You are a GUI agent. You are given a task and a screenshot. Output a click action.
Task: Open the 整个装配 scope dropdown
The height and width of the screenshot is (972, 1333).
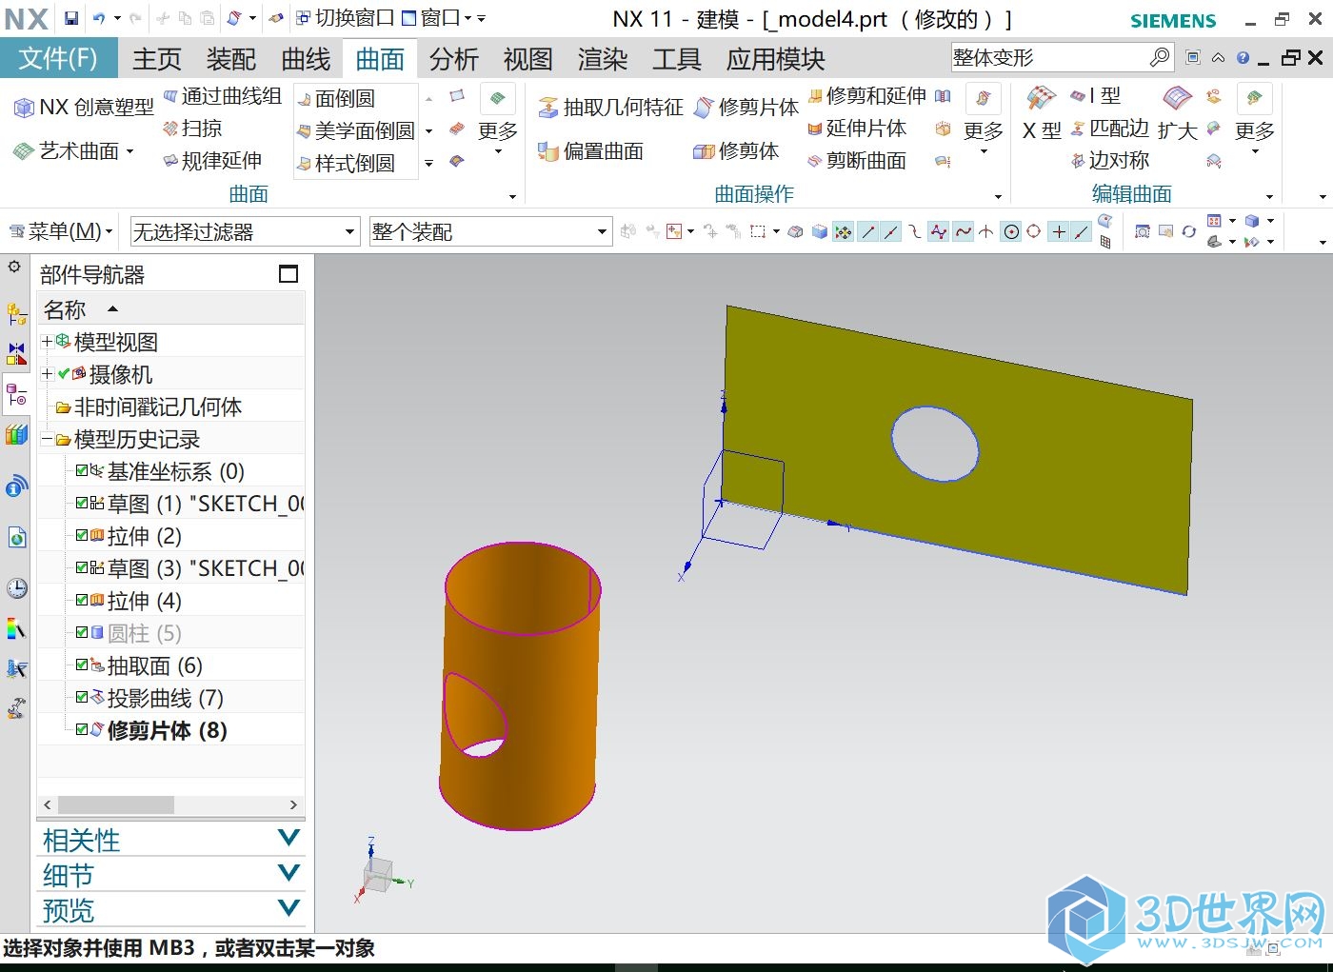click(489, 231)
